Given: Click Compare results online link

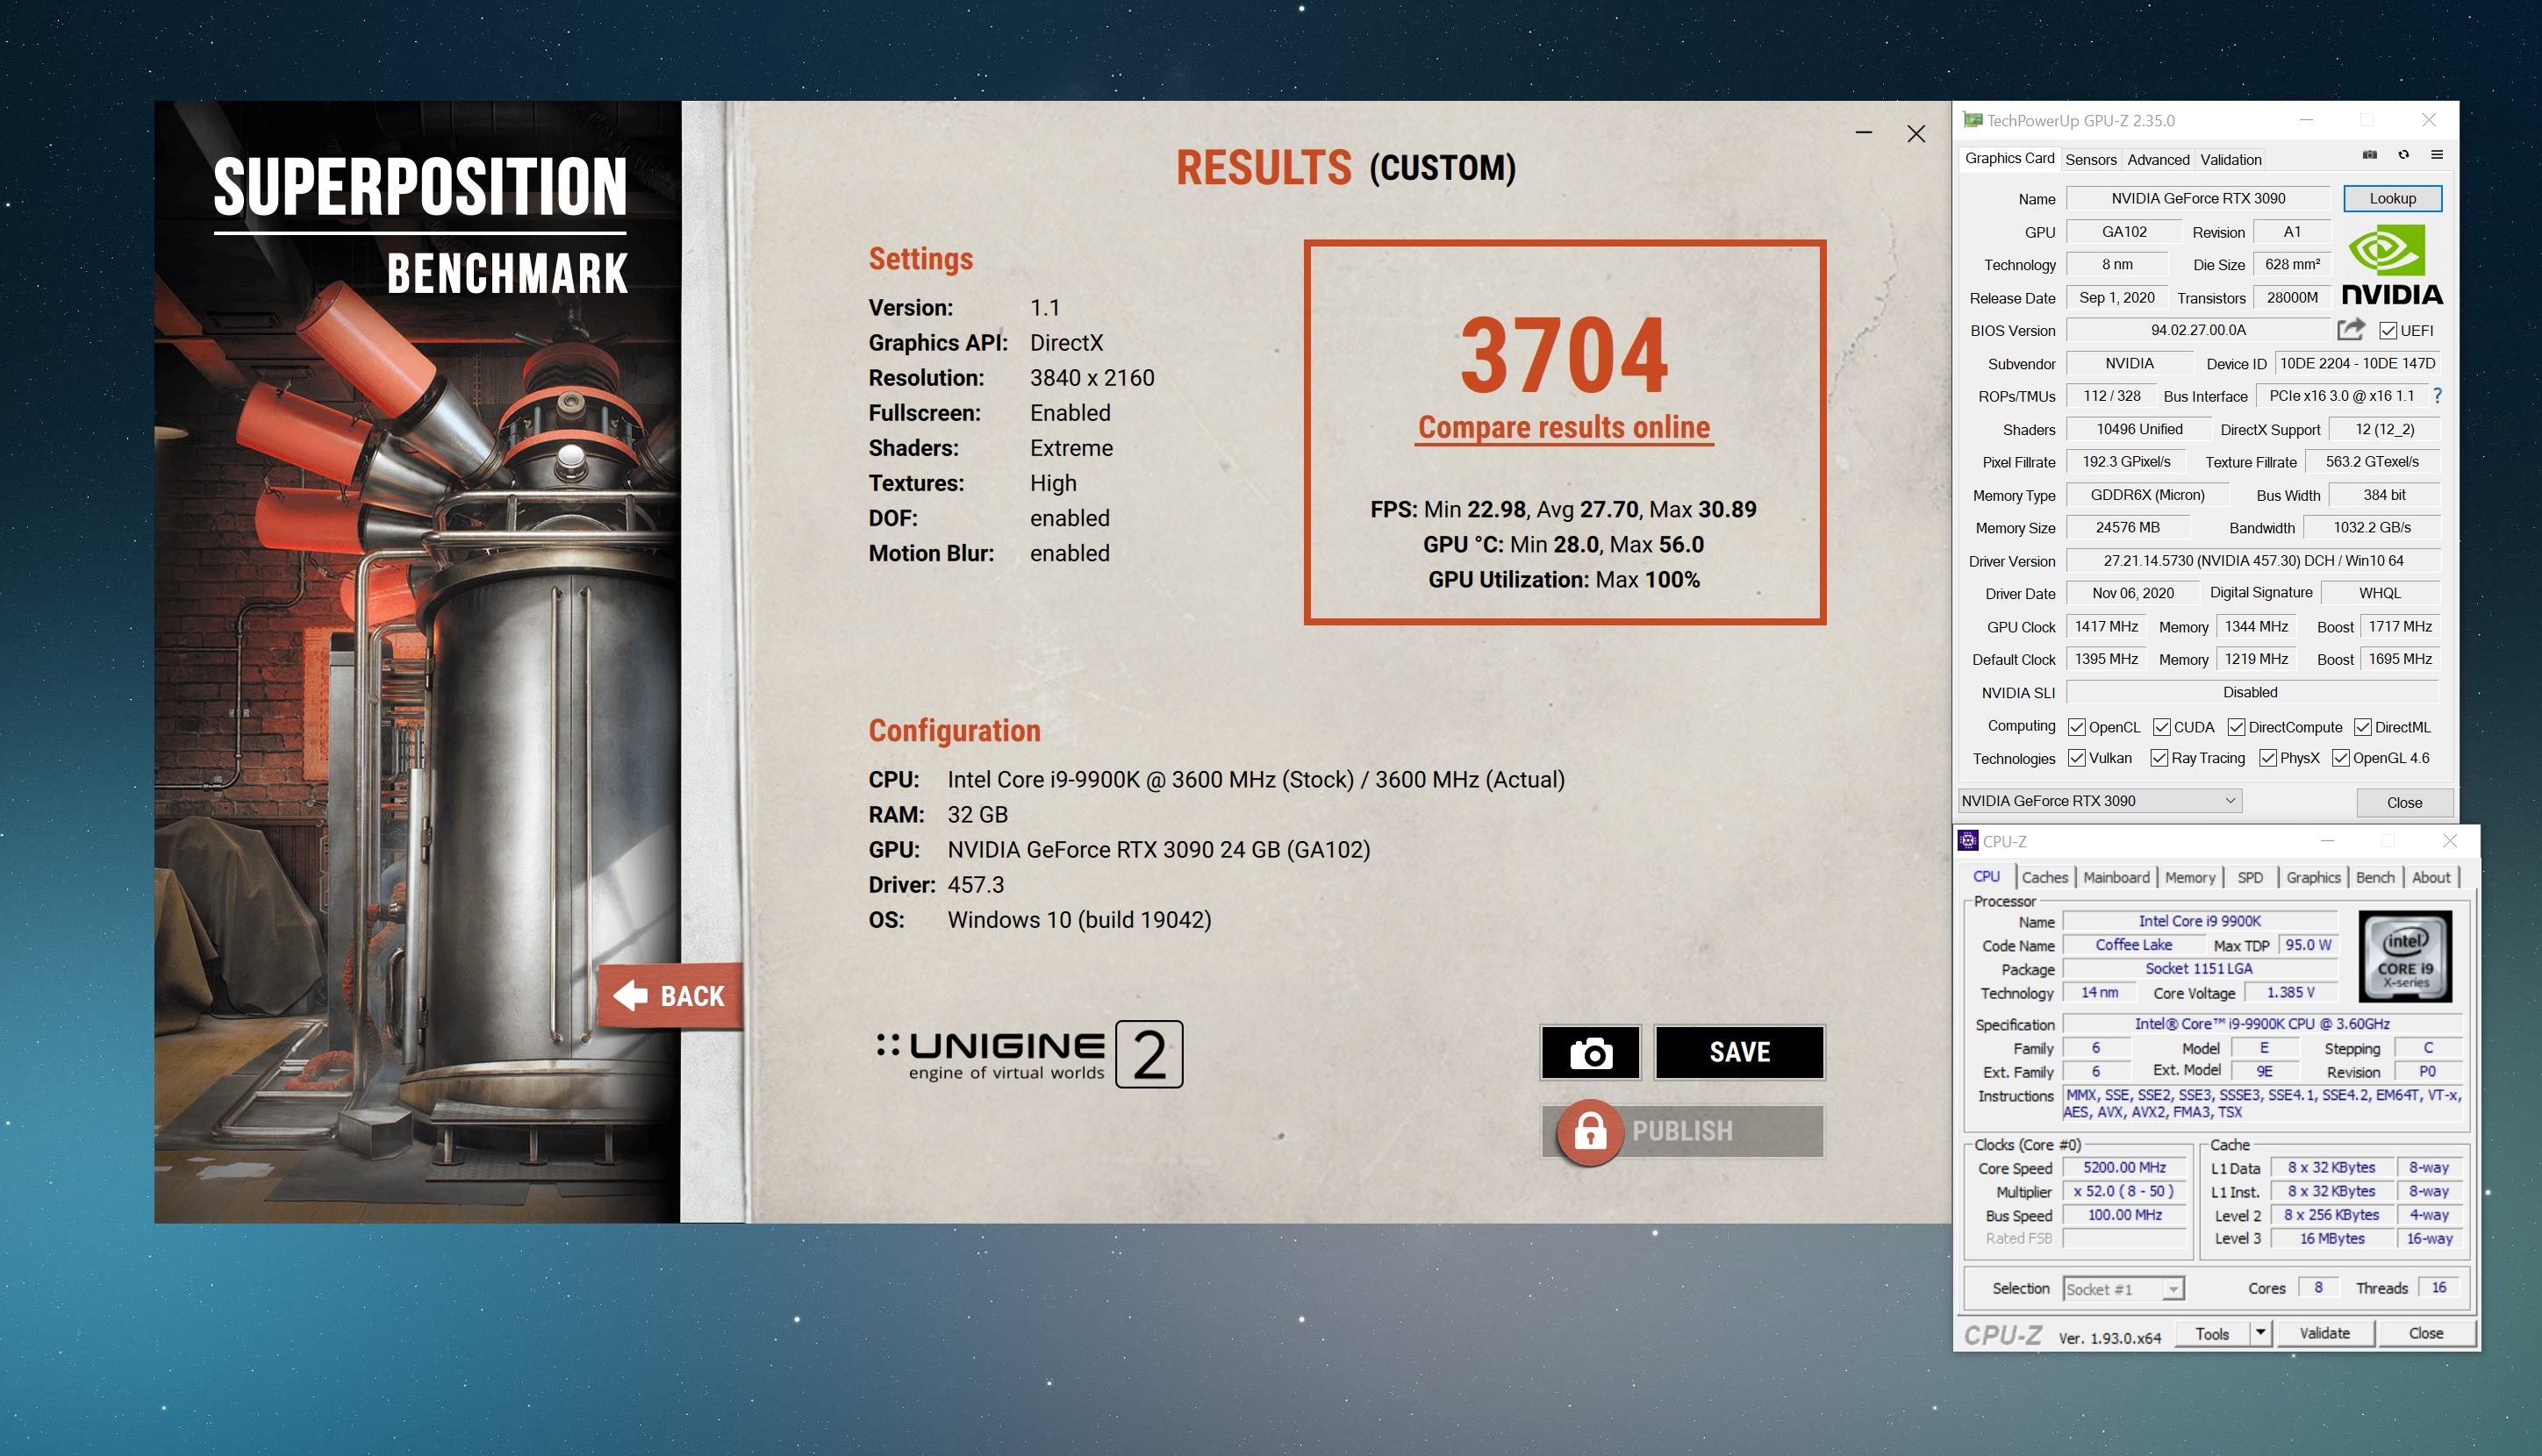Looking at the screenshot, I should coord(1564,428).
